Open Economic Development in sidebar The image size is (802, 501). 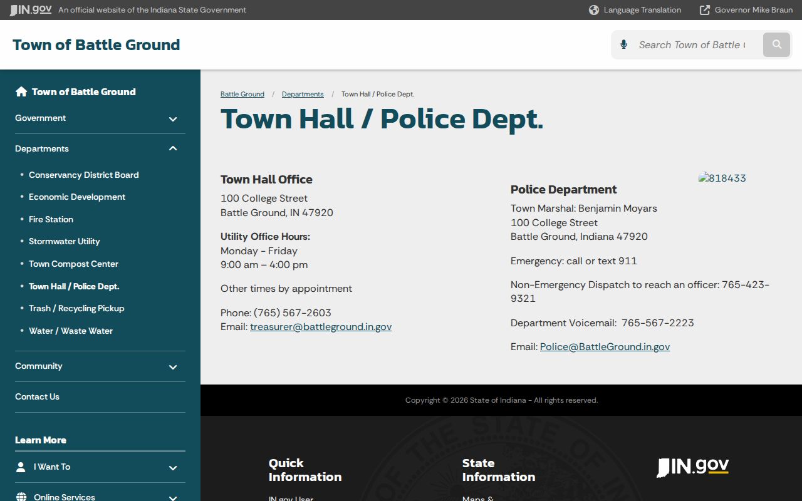pyautogui.click(x=77, y=197)
